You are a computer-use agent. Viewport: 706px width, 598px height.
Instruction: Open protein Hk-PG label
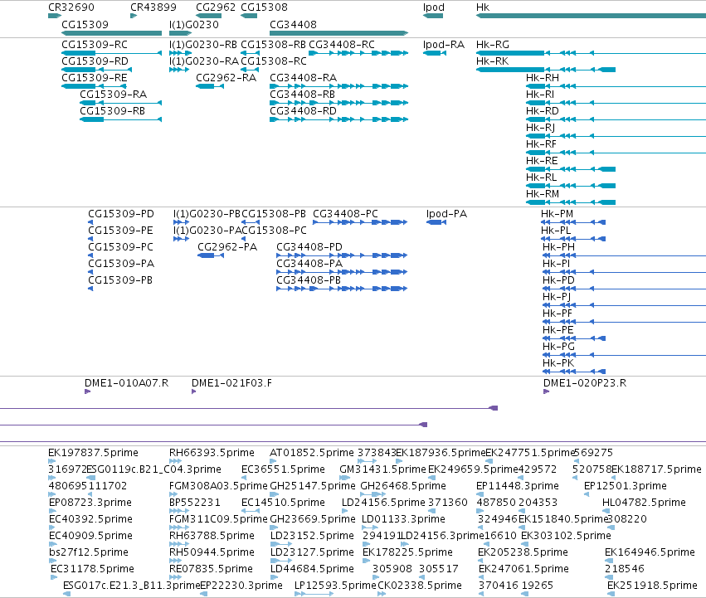click(x=558, y=347)
